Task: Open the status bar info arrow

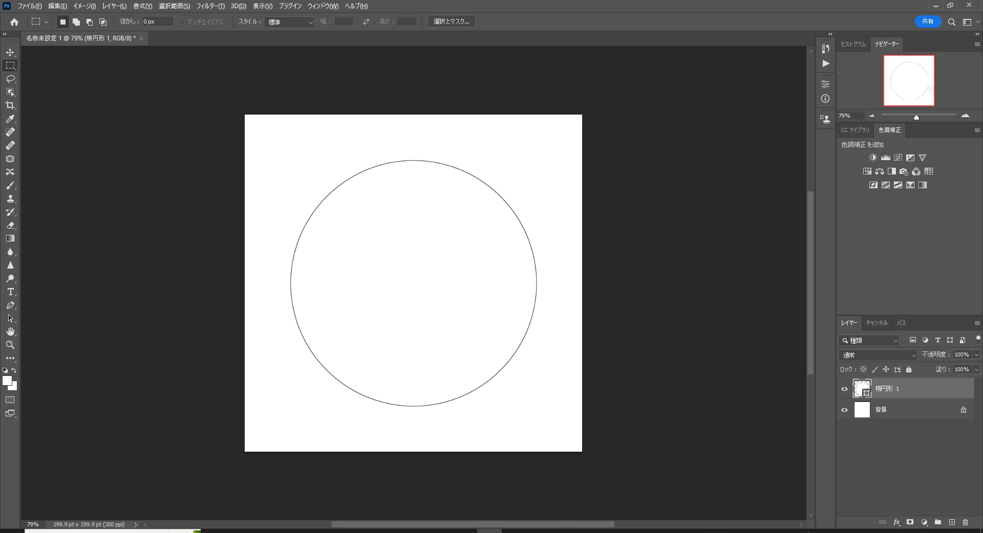Action: (135, 524)
